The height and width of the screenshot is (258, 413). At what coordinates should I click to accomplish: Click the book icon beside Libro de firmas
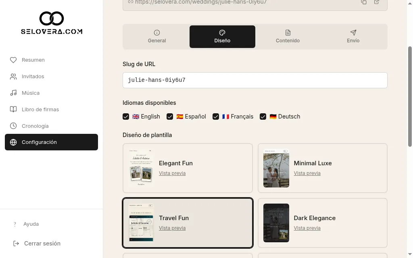point(13,110)
